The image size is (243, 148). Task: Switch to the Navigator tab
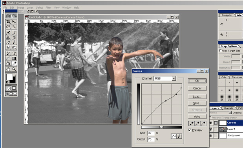coord(227,15)
